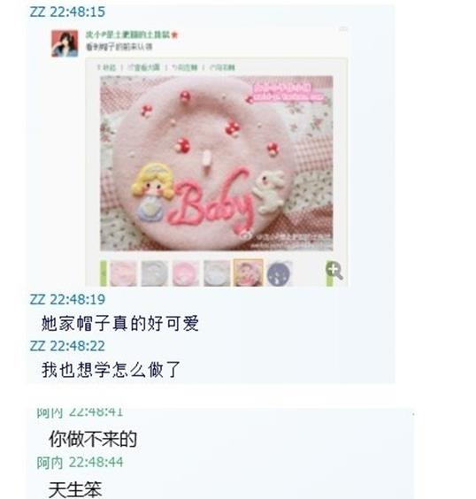Click the poster's profile avatar photo
The image size is (476, 499).
(x=65, y=43)
